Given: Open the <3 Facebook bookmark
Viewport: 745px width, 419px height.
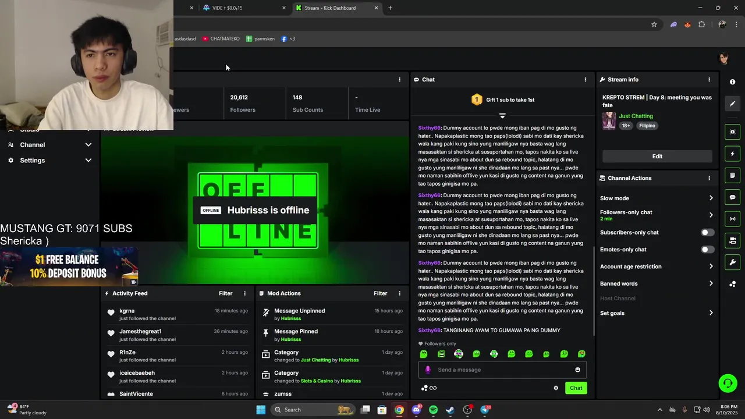Looking at the screenshot, I should coord(288,39).
